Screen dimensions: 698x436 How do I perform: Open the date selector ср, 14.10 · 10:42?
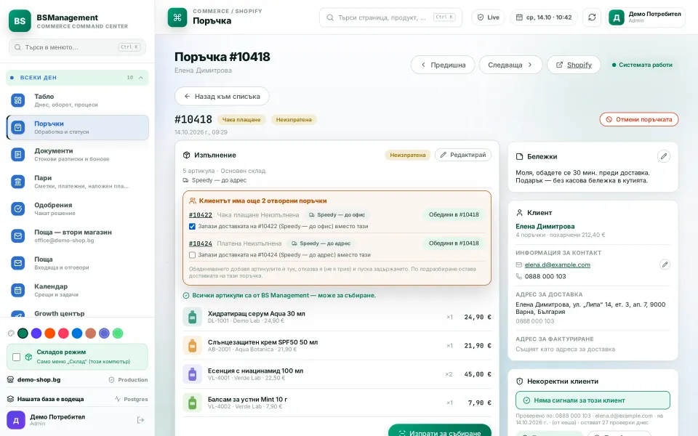point(544,17)
